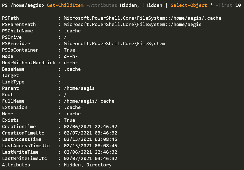244x170 pixels.
Task: Click the Extension property label
Action: click(15, 107)
